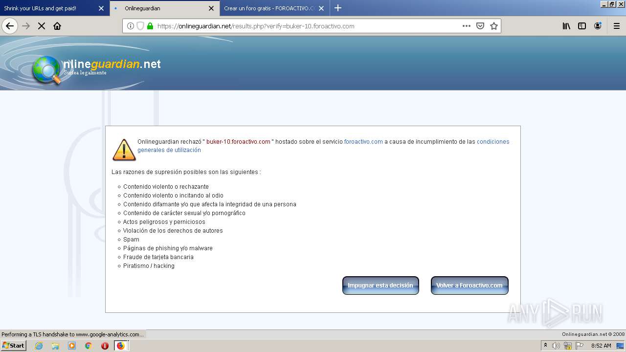Screen dimensions: 626x352
Task: Click 'Fraude de tarjeta bancaria' item
Action: (x=158, y=257)
